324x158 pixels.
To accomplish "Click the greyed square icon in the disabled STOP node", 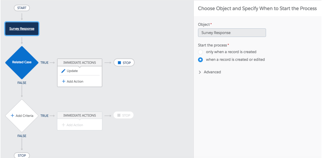I will coord(119,115).
